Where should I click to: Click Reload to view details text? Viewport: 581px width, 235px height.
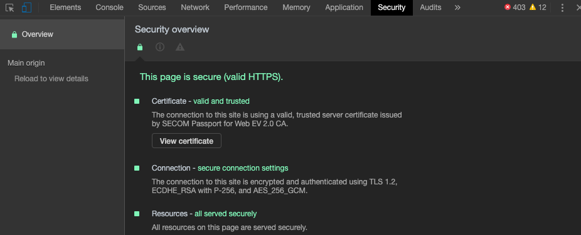[51, 79]
